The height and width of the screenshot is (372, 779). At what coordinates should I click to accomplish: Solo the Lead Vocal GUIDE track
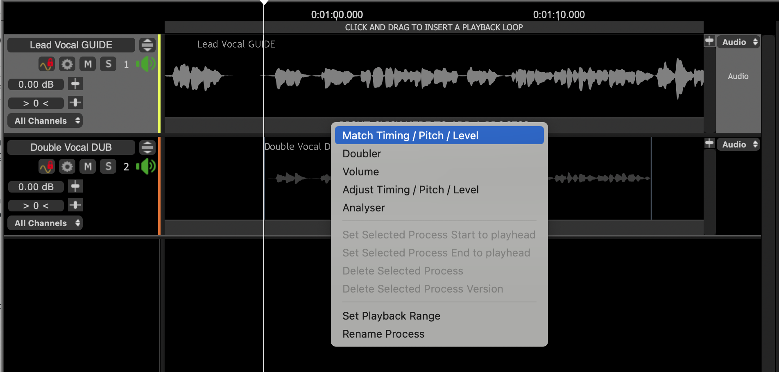click(108, 64)
